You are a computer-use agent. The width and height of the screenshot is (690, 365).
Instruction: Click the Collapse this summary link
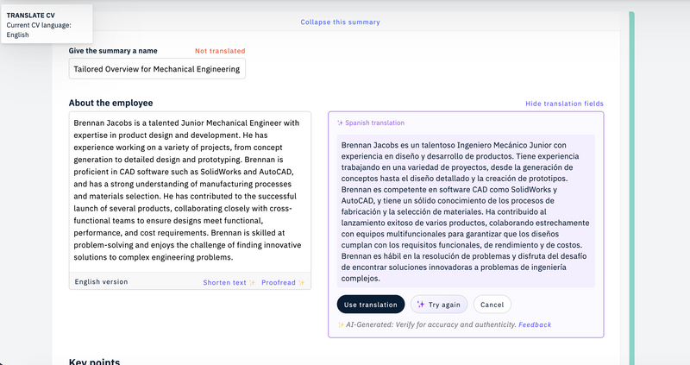(x=340, y=22)
